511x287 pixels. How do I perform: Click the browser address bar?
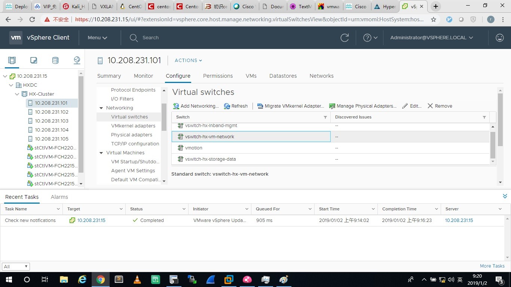(x=249, y=19)
